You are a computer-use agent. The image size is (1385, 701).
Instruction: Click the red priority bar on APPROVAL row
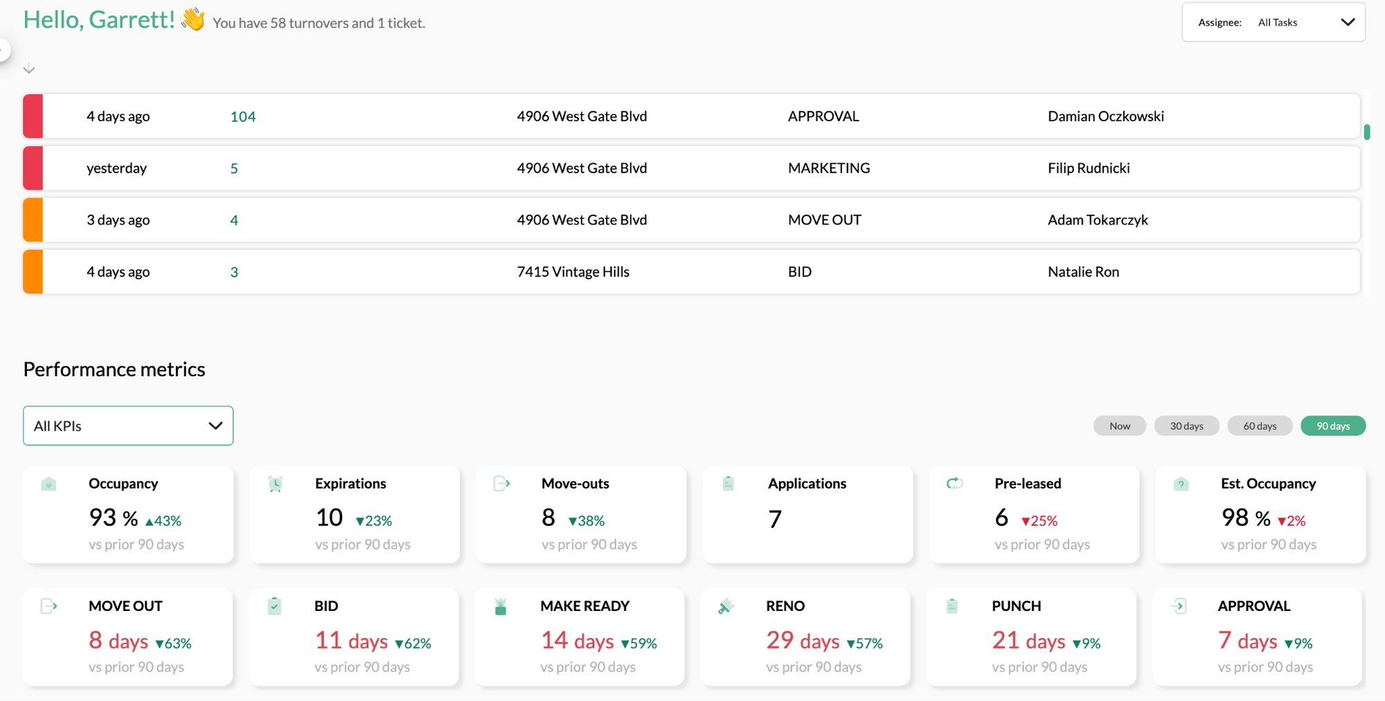31,116
